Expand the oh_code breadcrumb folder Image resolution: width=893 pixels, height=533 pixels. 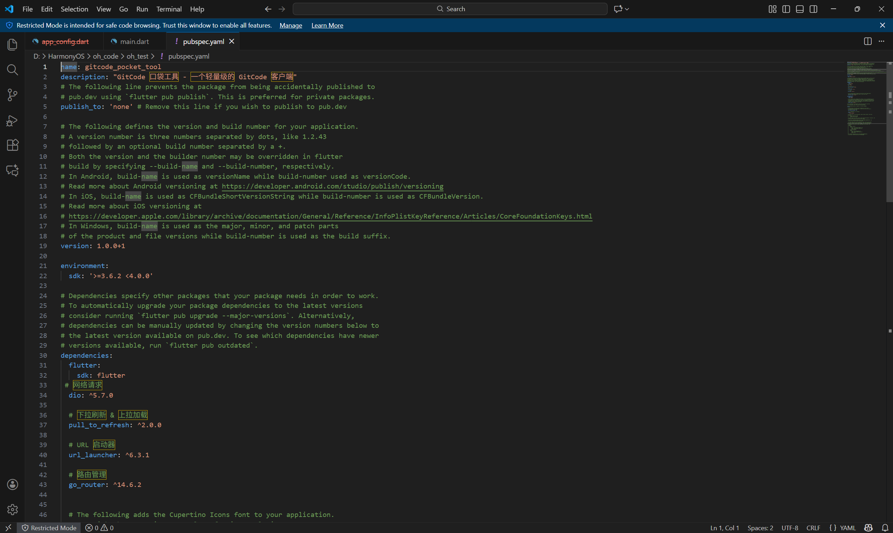point(105,57)
